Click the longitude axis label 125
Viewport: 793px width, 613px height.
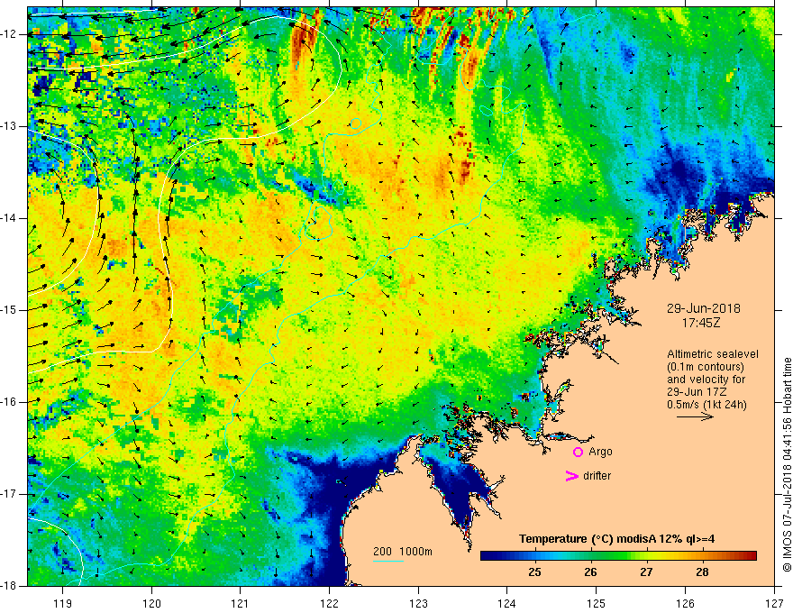[x=597, y=603]
